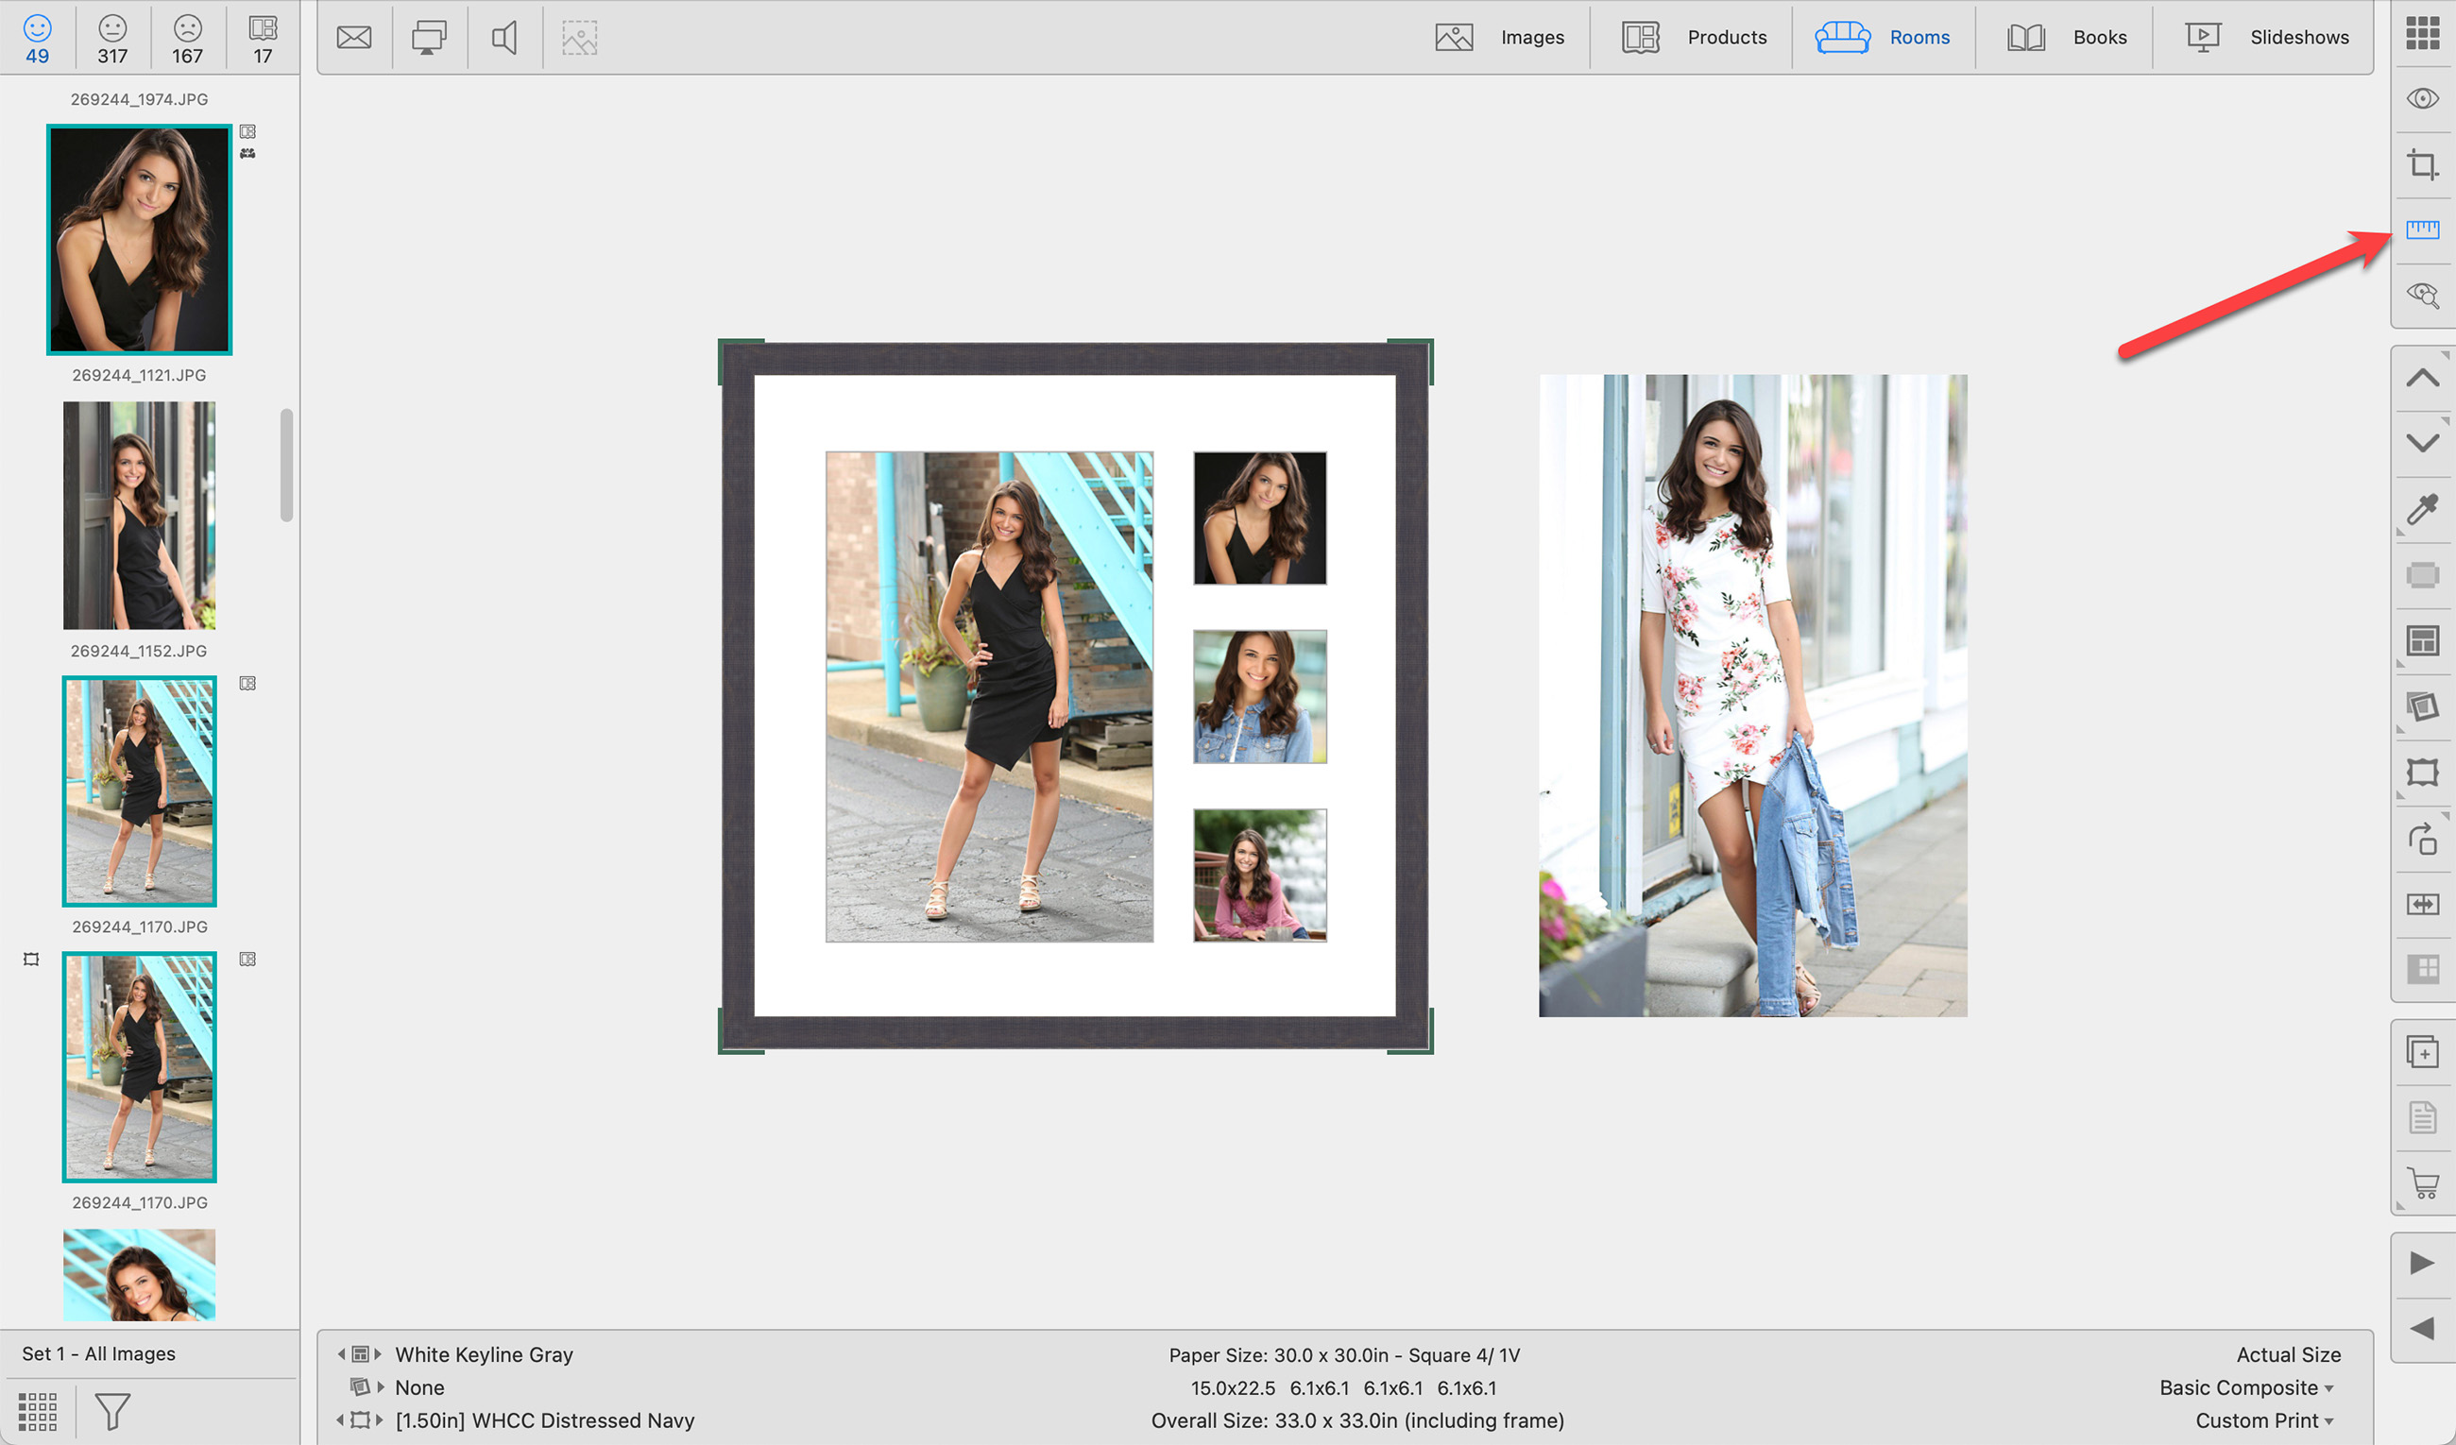Pick the eyedropper color tool

point(2422,509)
